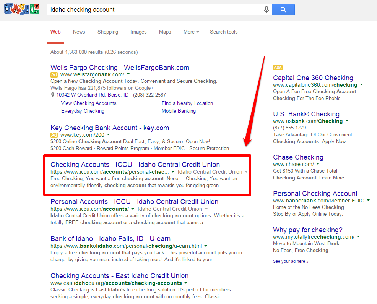Open the Bank of Idaho U-earn result
Viewport: 377px width, 304px height.
coord(110,239)
